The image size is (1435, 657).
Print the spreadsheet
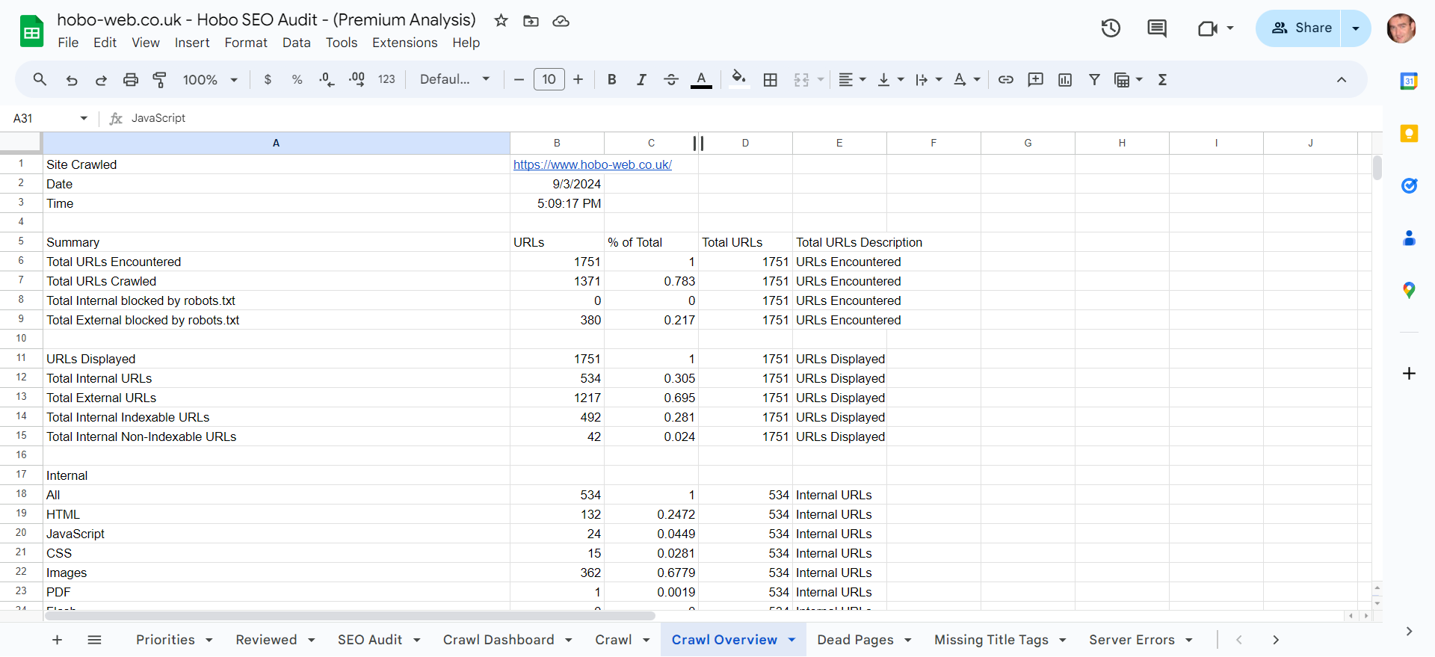(131, 79)
